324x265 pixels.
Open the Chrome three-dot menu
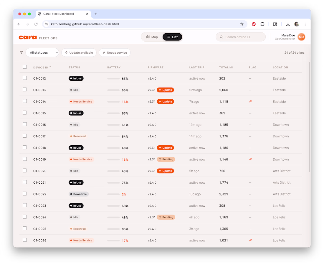[x=305, y=24]
